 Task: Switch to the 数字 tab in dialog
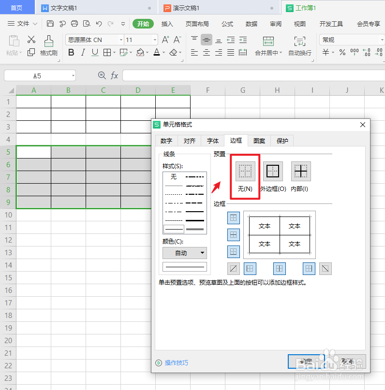coord(166,141)
